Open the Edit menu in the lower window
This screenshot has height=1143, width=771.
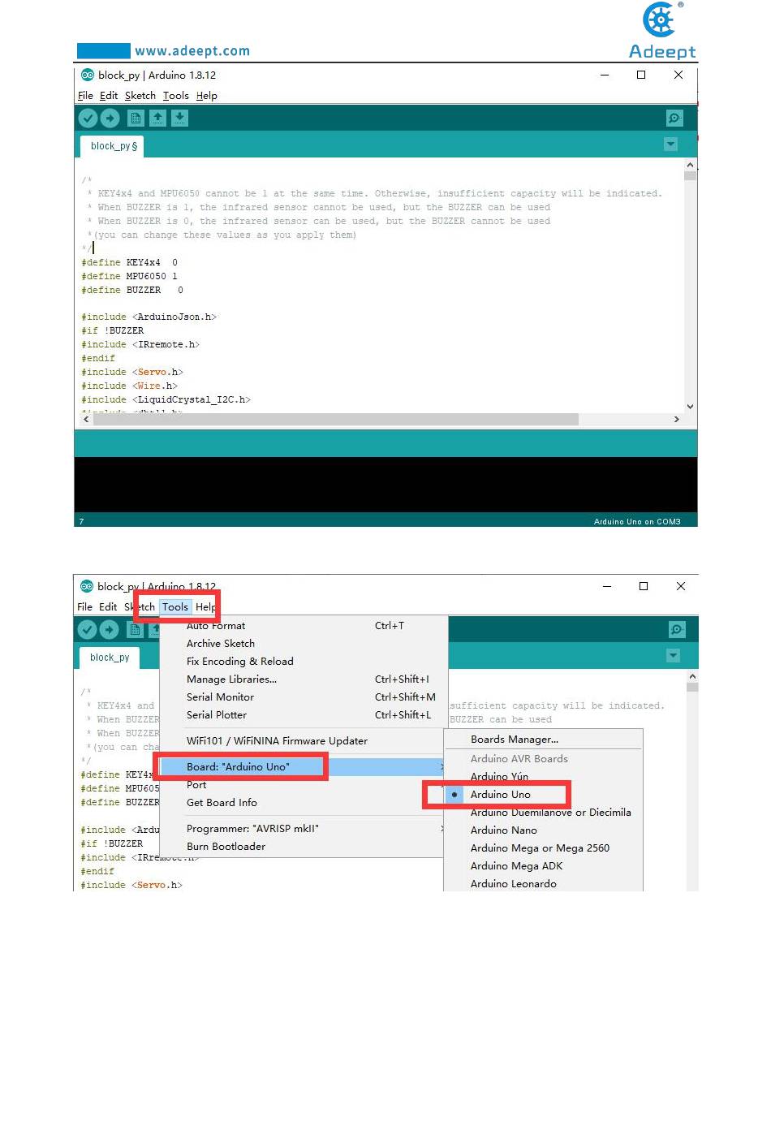(108, 607)
